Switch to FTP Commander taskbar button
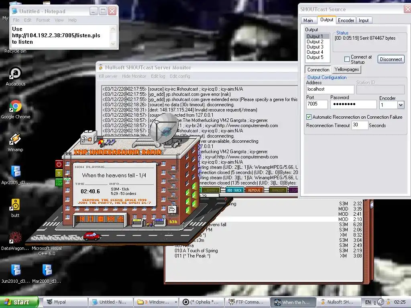 pyautogui.click(x=247, y=302)
